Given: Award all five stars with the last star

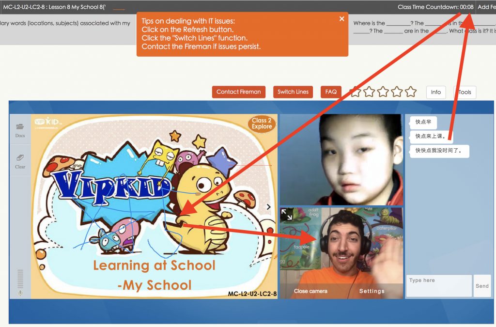Looking at the screenshot, I should click(411, 92).
